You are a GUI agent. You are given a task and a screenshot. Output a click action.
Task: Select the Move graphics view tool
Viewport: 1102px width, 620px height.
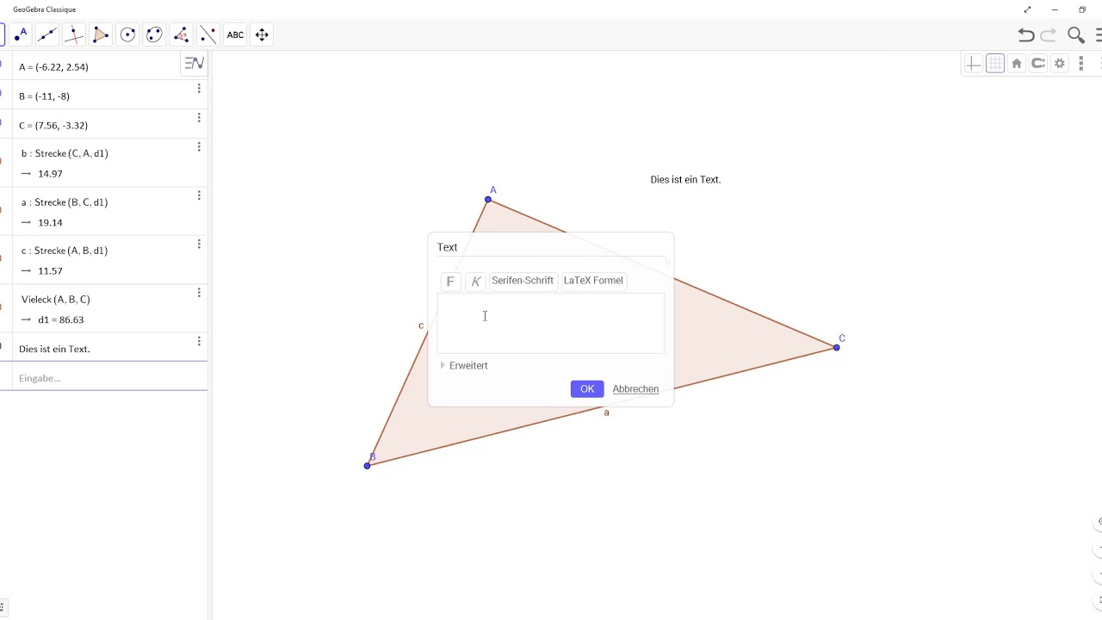tap(262, 34)
